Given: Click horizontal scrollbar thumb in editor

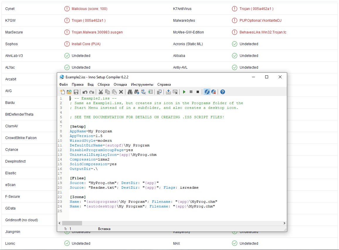Looking at the screenshot, I should (72, 223).
